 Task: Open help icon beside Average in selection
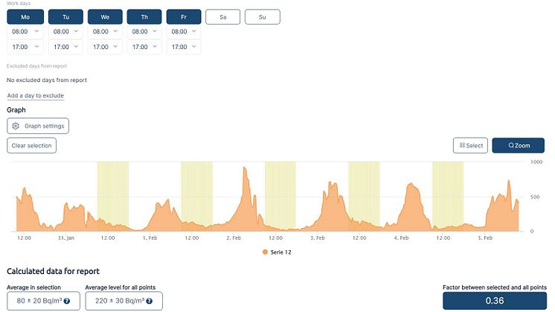coord(67,302)
